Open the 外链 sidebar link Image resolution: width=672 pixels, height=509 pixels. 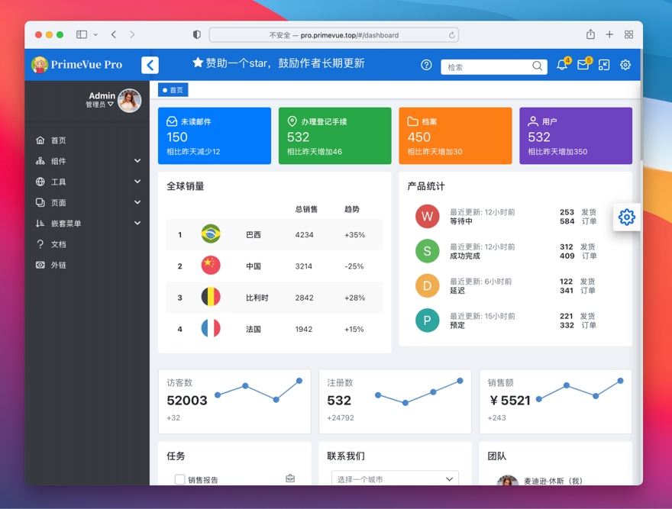pos(59,265)
